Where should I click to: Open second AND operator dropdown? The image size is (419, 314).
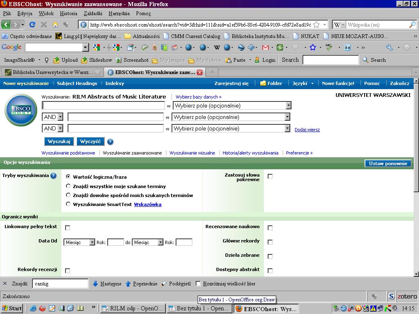53,128
